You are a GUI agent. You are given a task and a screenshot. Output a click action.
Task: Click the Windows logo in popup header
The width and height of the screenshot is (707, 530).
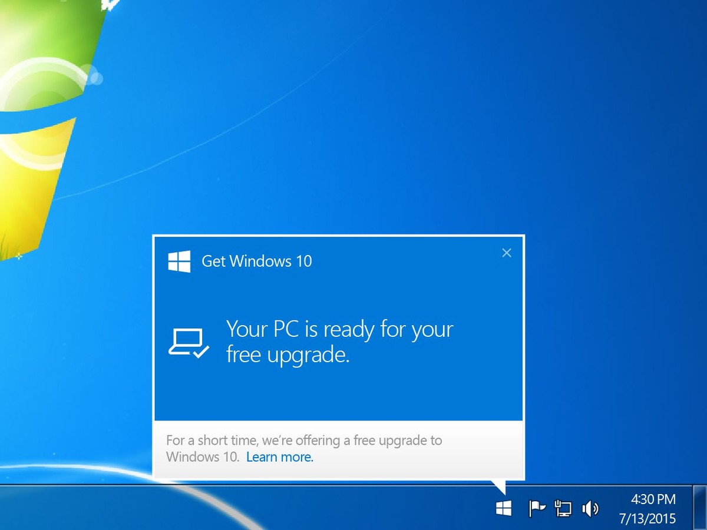tap(179, 261)
